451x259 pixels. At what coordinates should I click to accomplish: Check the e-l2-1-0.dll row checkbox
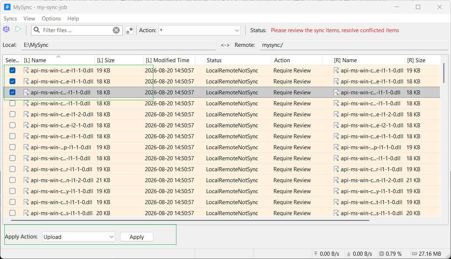coord(12,125)
